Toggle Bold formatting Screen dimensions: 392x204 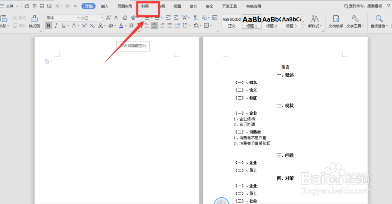48,25
